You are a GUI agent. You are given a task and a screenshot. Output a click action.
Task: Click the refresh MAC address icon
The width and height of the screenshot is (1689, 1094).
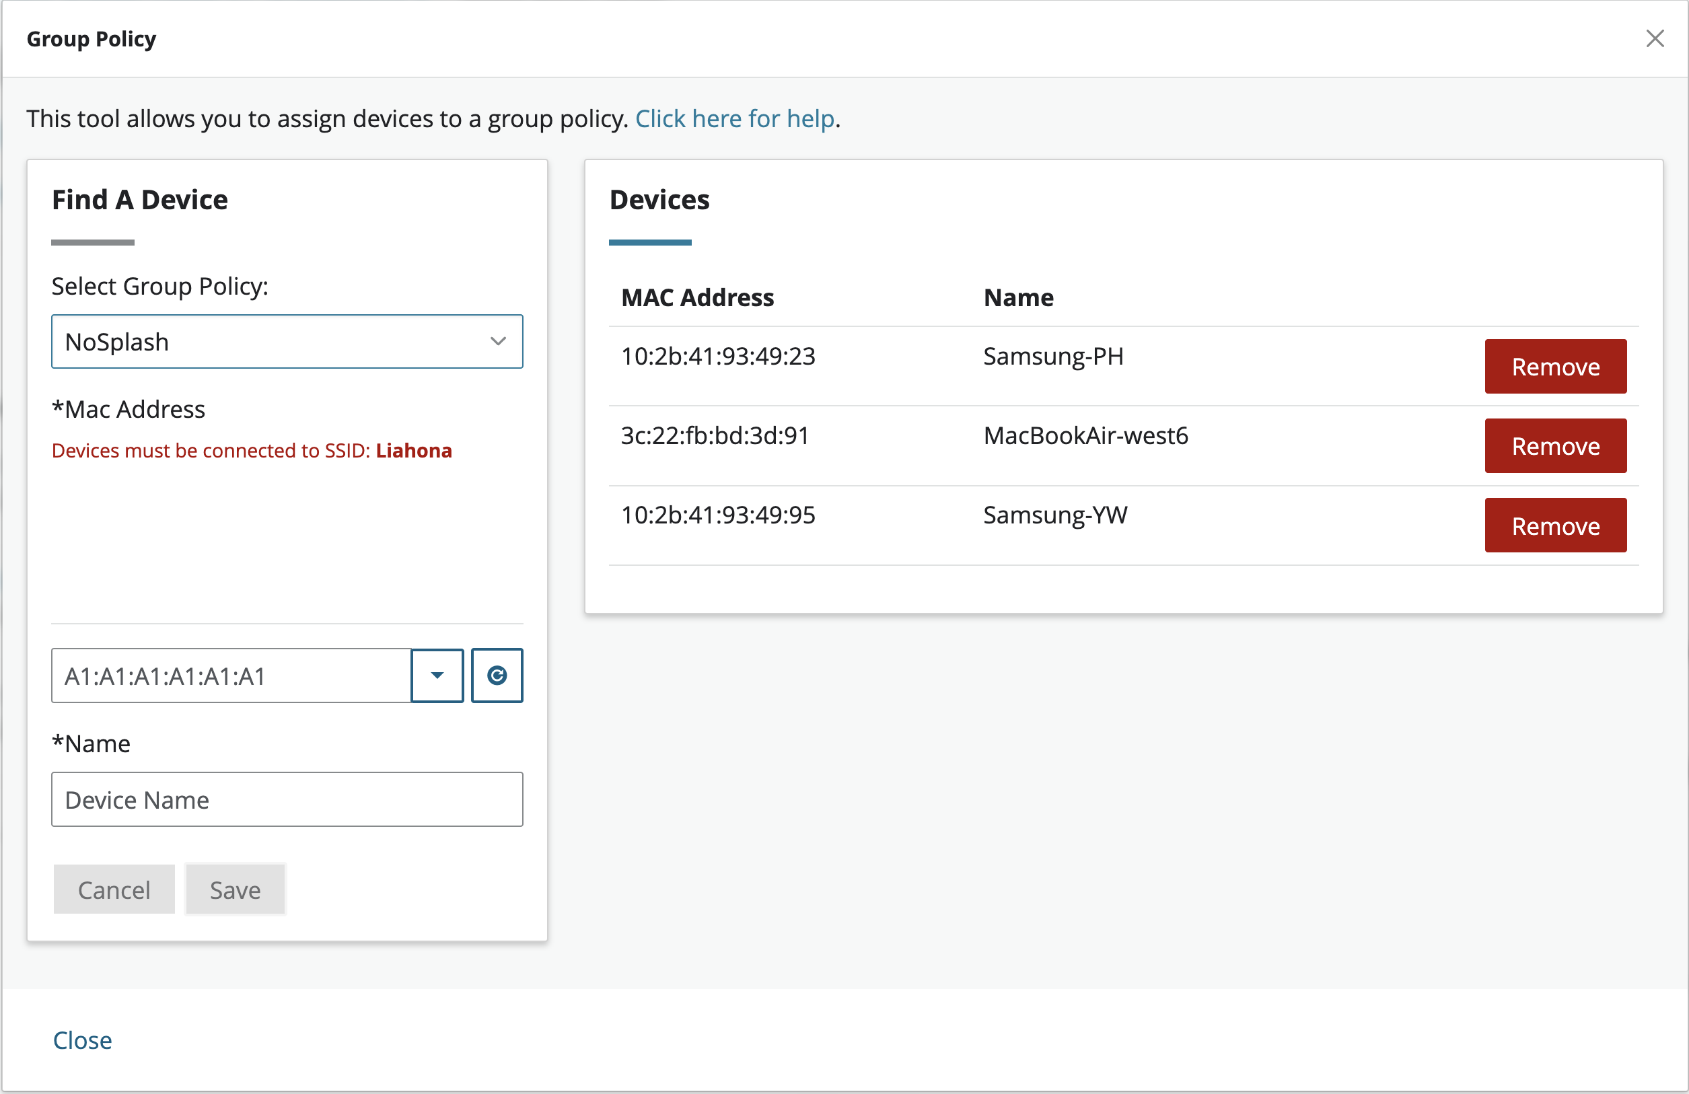coord(497,676)
